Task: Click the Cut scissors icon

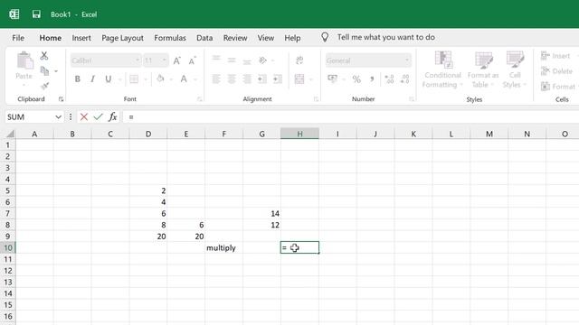Action: (x=44, y=56)
